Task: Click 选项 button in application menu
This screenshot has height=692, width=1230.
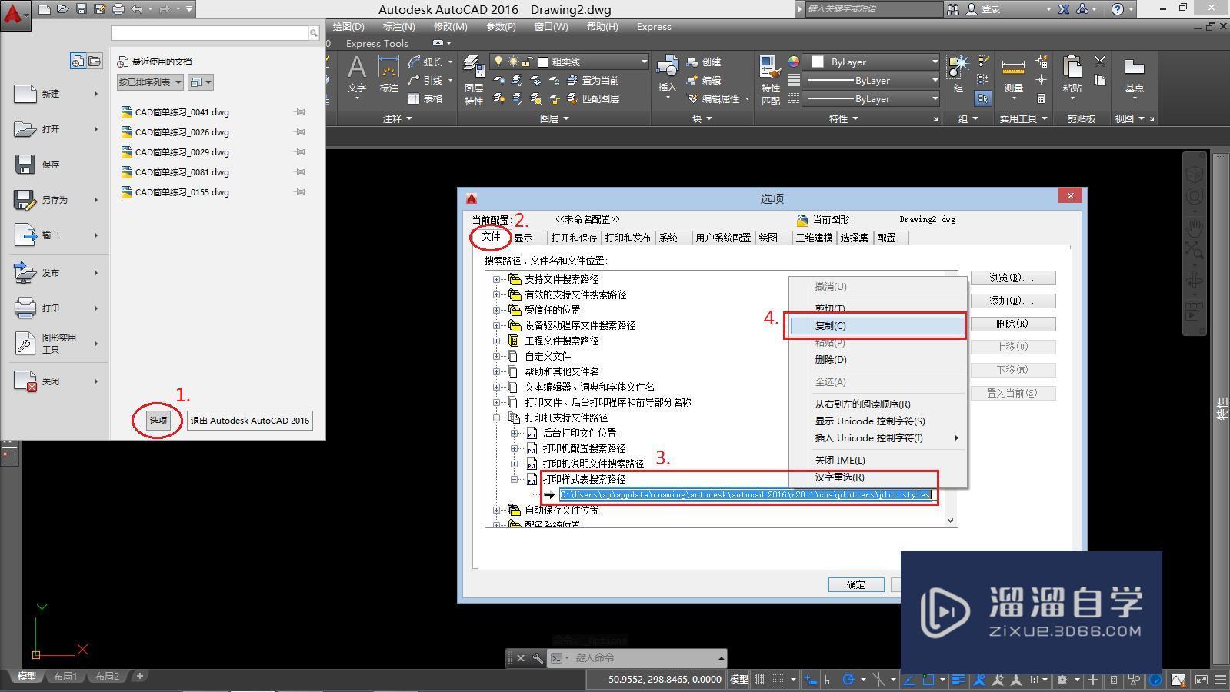Action: [x=158, y=421]
